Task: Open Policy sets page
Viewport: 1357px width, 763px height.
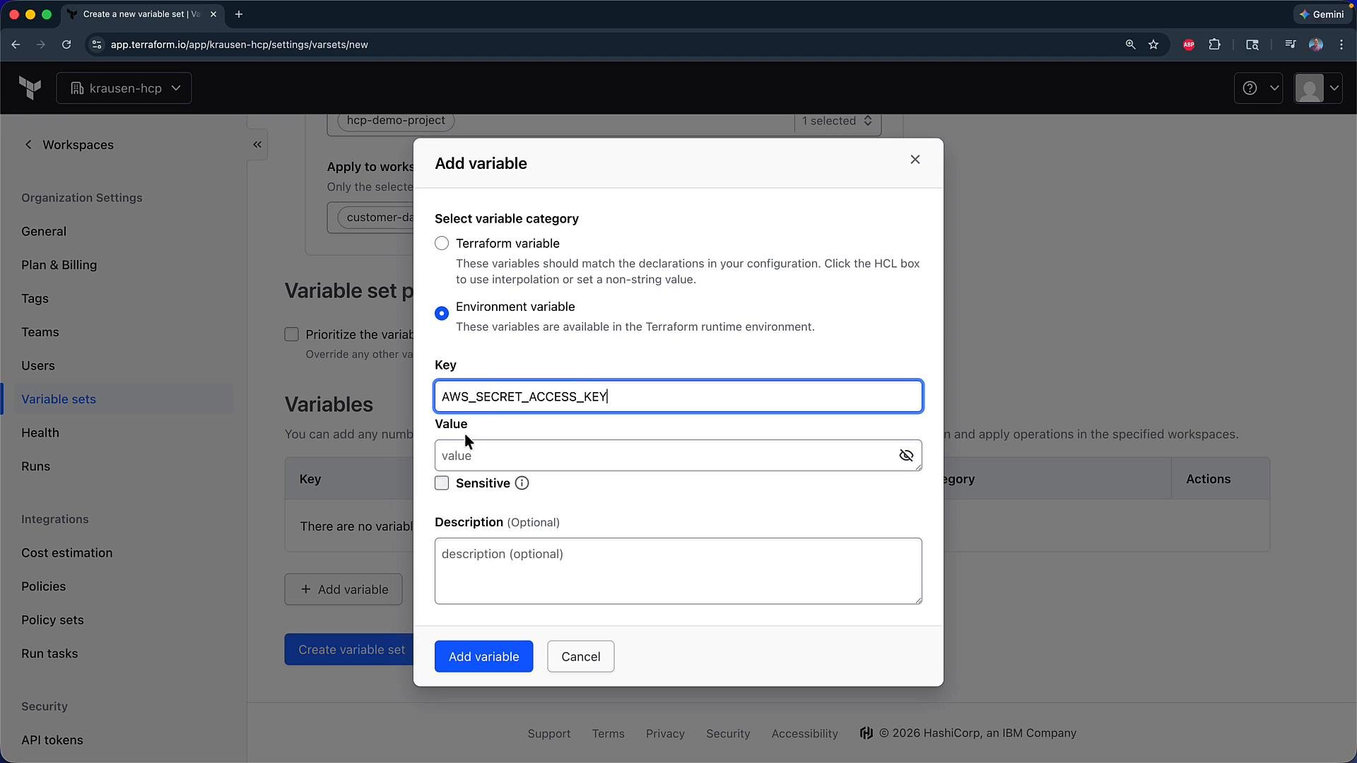Action: click(52, 620)
